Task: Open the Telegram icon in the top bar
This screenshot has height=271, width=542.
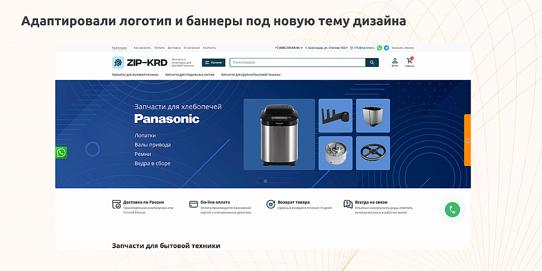Action: pos(386,47)
